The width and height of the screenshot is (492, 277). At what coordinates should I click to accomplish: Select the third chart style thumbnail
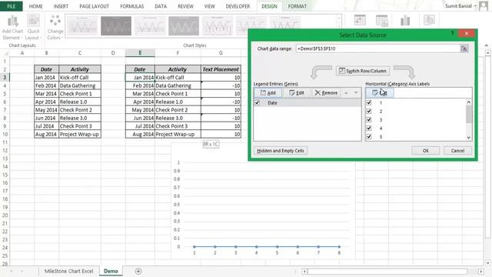(150, 25)
